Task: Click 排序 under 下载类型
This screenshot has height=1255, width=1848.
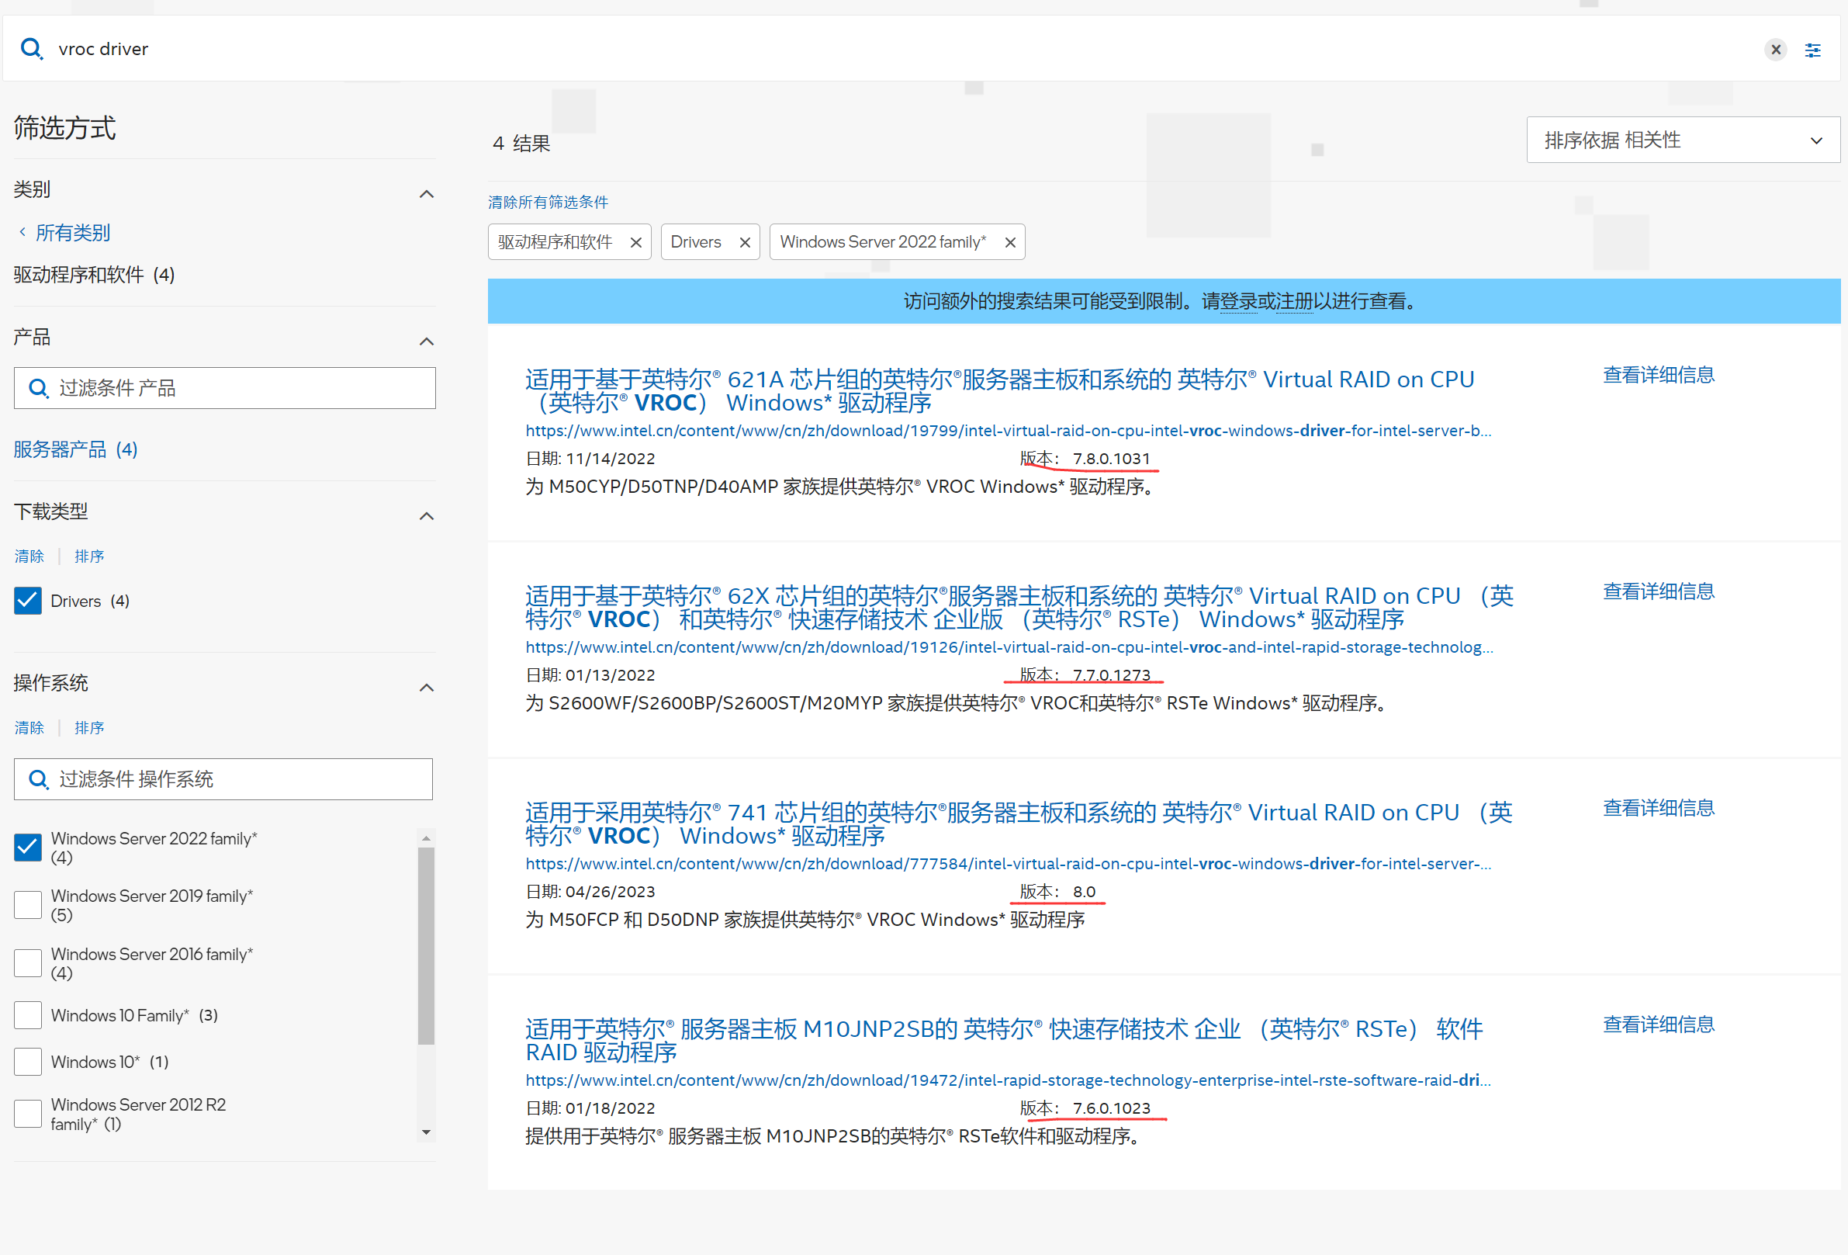Action: click(89, 556)
